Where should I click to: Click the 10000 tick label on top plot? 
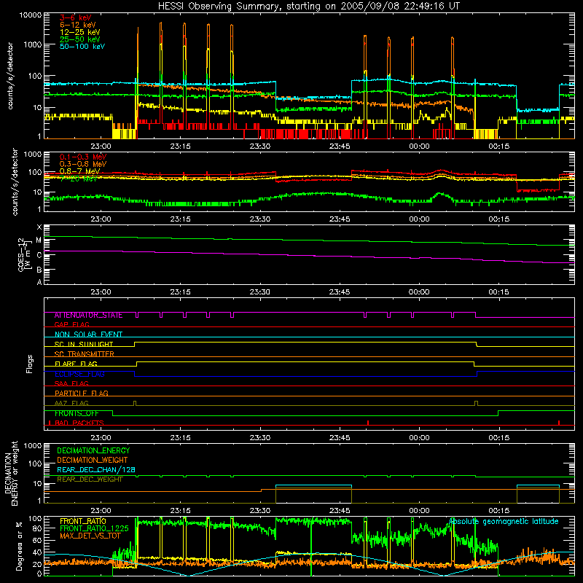(31, 15)
